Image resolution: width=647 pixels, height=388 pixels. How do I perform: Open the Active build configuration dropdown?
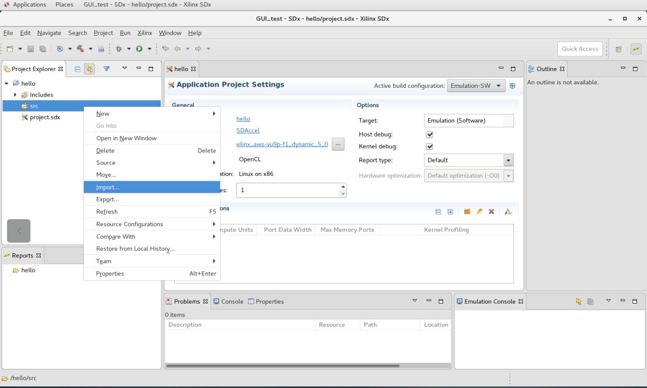click(476, 86)
